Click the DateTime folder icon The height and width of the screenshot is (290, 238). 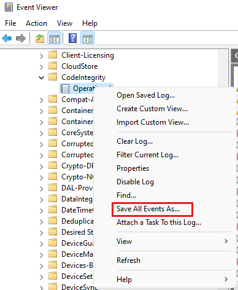53,210
